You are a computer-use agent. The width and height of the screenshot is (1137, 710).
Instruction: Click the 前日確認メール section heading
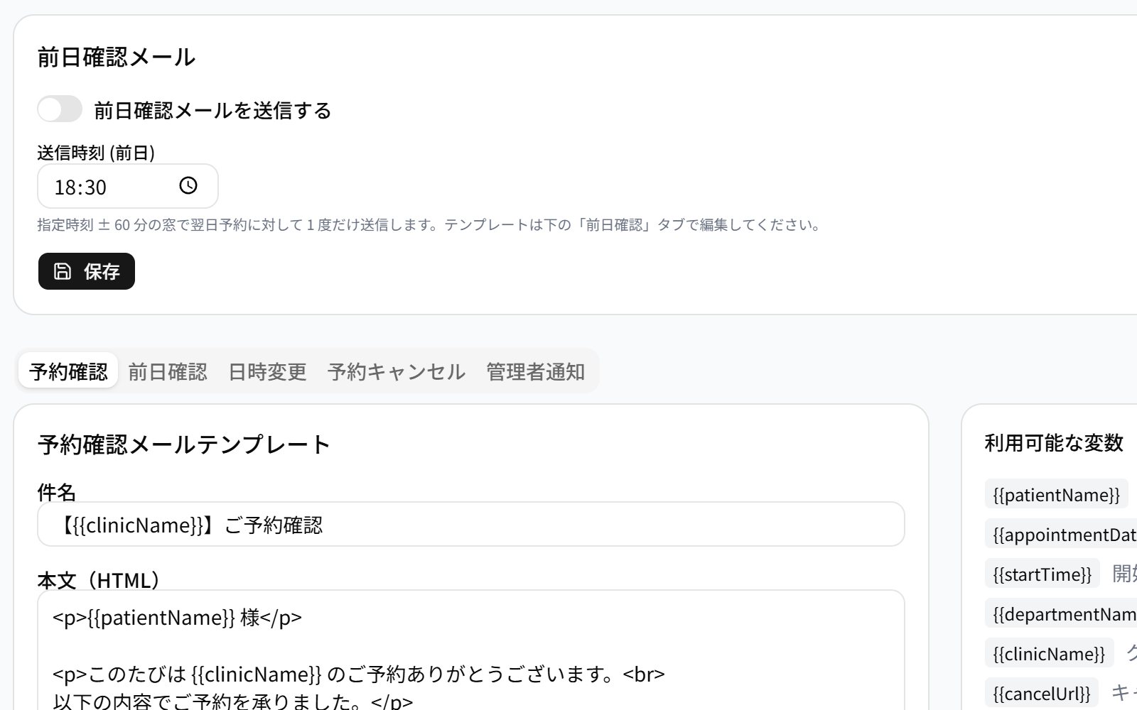point(116,57)
